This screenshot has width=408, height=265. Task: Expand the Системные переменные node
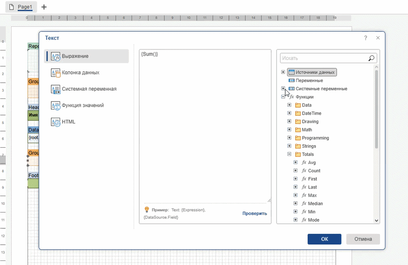(x=283, y=89)
